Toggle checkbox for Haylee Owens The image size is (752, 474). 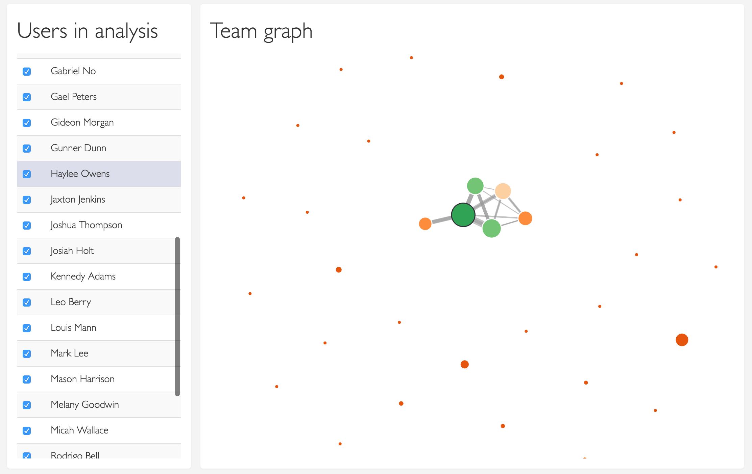pyautogui.click(x=27, y=174)
